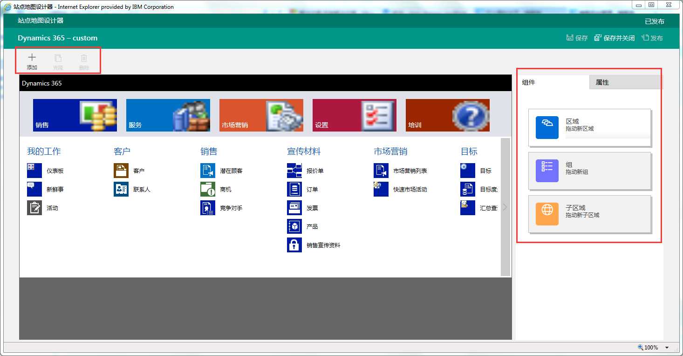Click 保存并关闭 save and close
683x356 pixels.
point(615,38)
